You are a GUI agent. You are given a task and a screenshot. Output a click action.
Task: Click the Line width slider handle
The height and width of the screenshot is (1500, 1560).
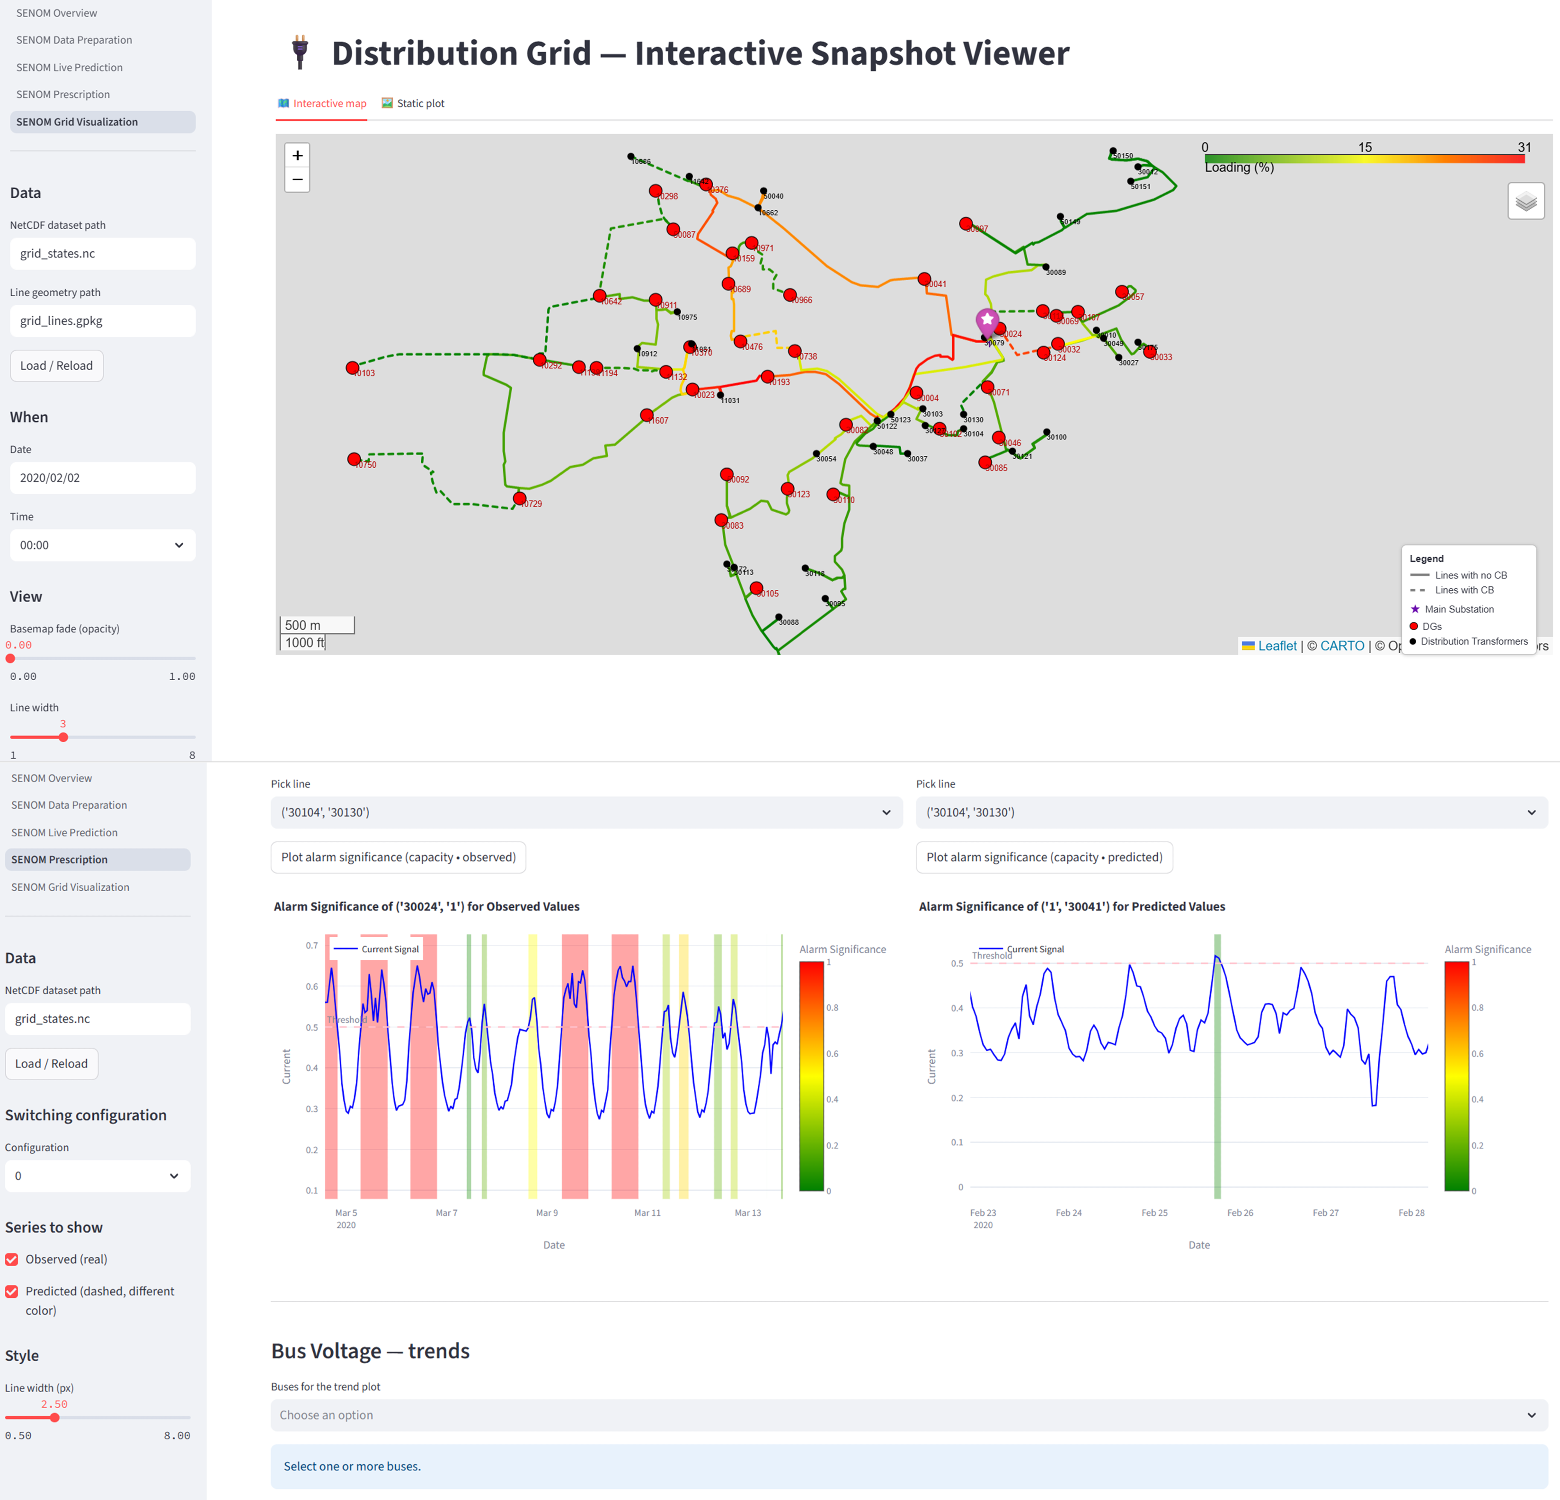[x=64, y=737]
